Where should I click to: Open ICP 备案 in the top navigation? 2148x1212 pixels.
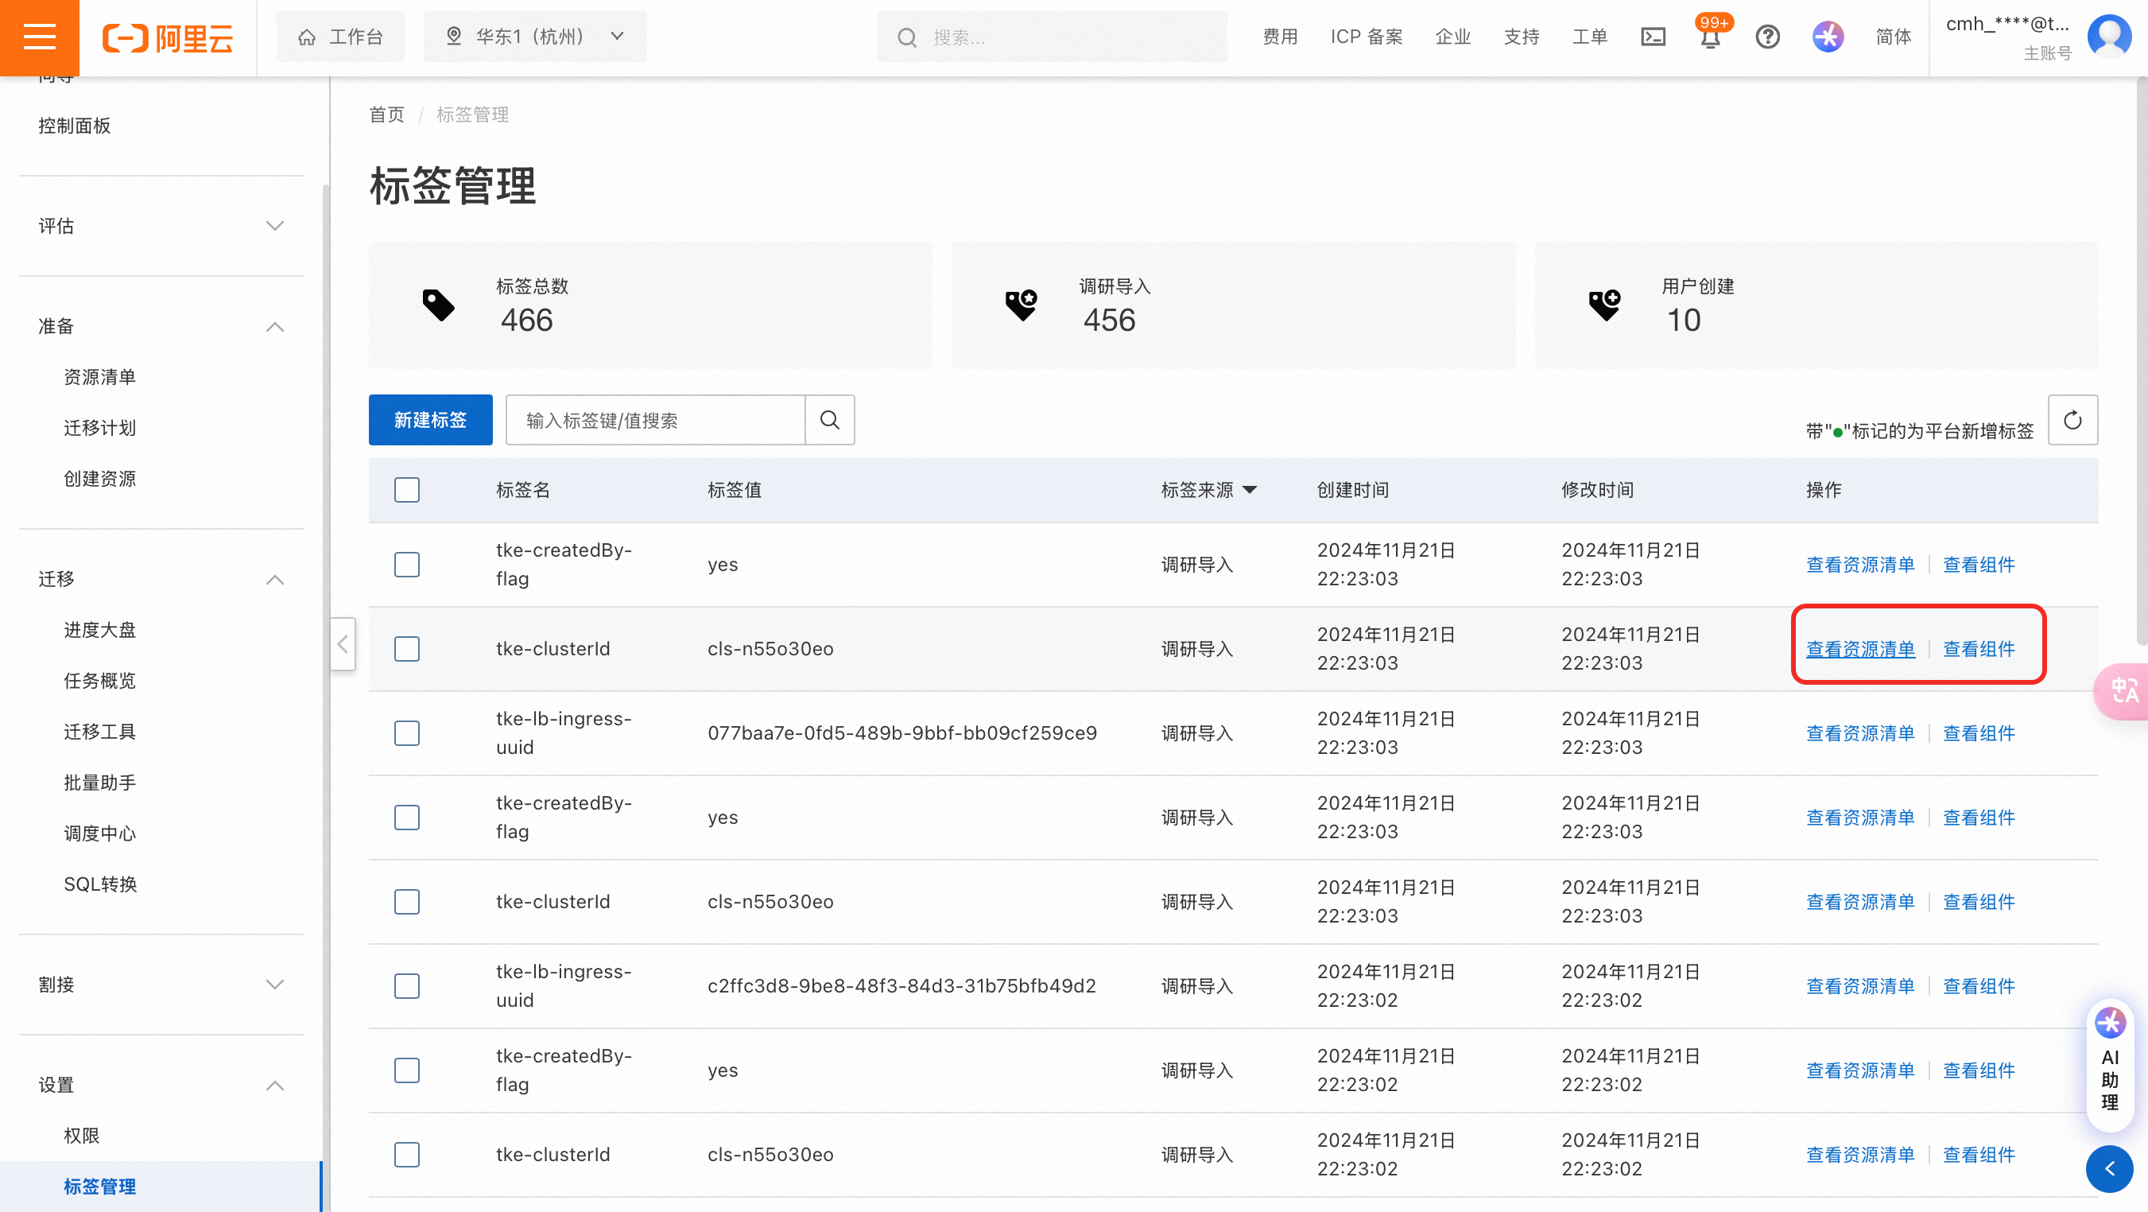pos(1366,37)
